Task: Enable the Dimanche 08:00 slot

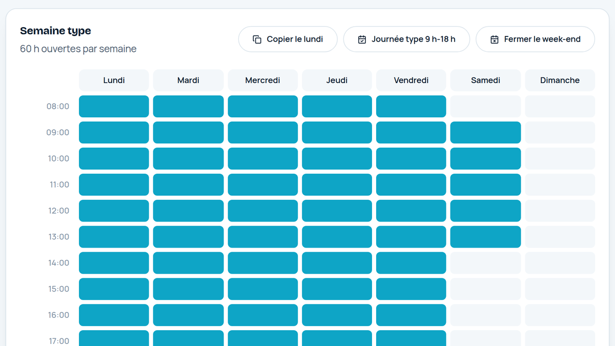Action: point(560,106)
